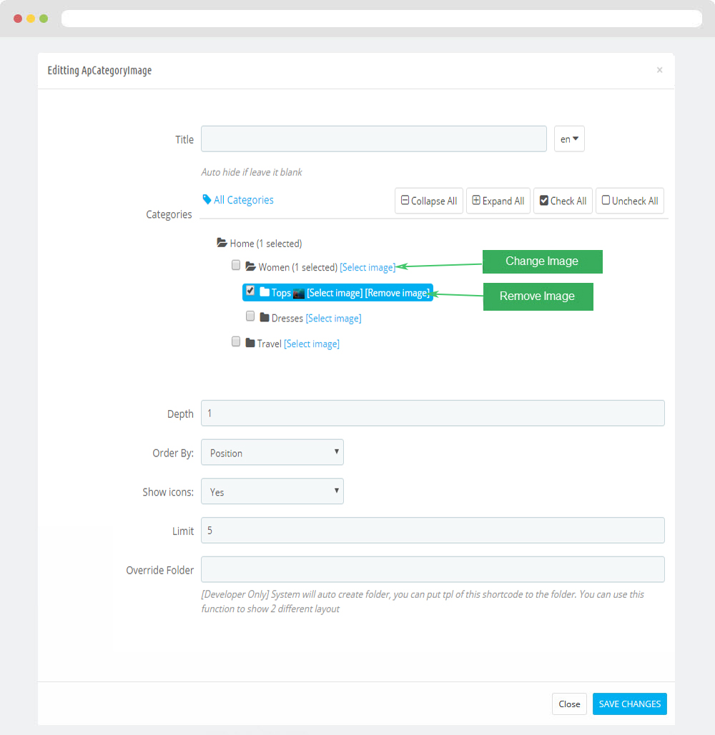This screenshot has height=735, width=715.
Task: Tick the Women category checkbox
Action: tap(236, 265)
